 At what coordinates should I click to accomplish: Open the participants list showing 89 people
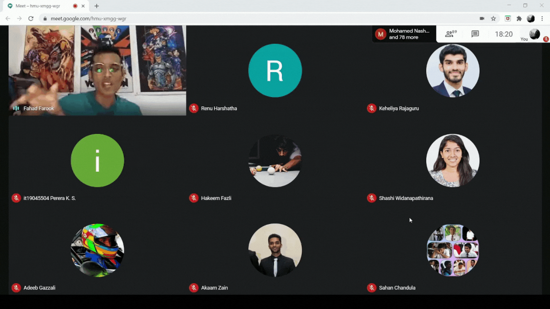[451, 34]
